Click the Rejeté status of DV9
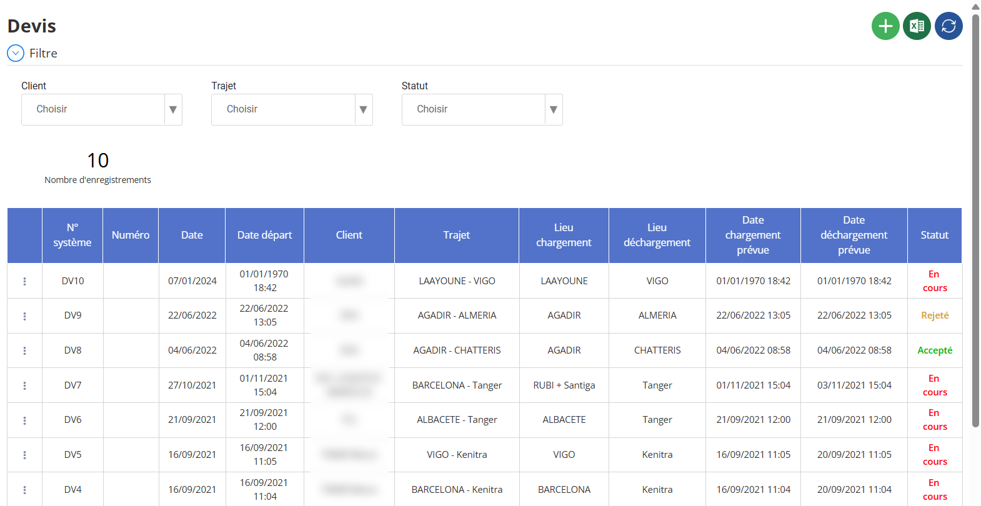 pyautogui.click(x=935, y=315)
